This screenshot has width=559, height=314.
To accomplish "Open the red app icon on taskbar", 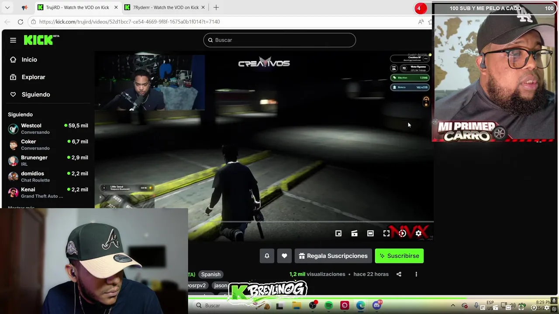I will click(345, 306).
